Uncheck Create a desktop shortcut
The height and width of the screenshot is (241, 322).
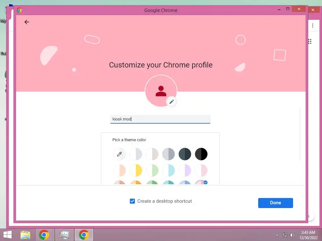point(132,201)
